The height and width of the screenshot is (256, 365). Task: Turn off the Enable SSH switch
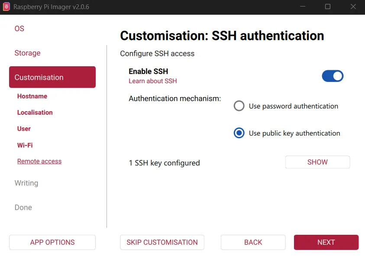click(x=332, y=76)
